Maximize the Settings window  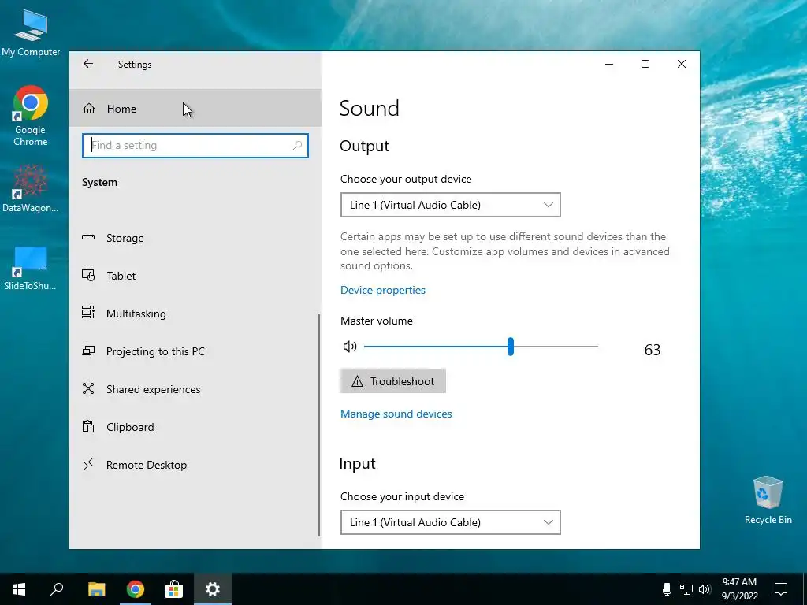[x=645, y=64]
